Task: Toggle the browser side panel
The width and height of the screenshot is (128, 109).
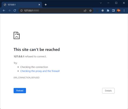Action: click(113, 10)
